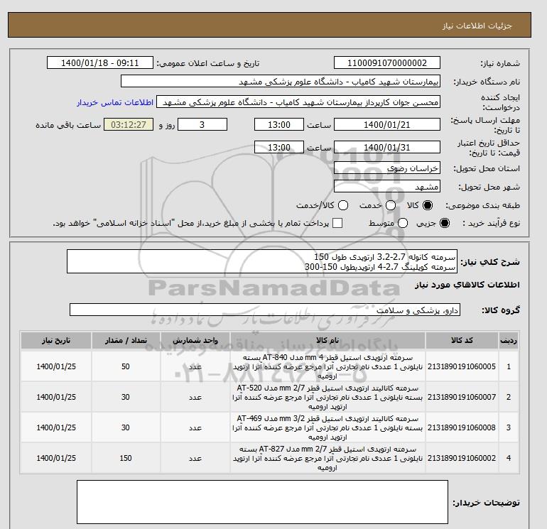This screenshot has width=547, height=529.
Task: Click the buyer organization name field
Action: [281, 81]
